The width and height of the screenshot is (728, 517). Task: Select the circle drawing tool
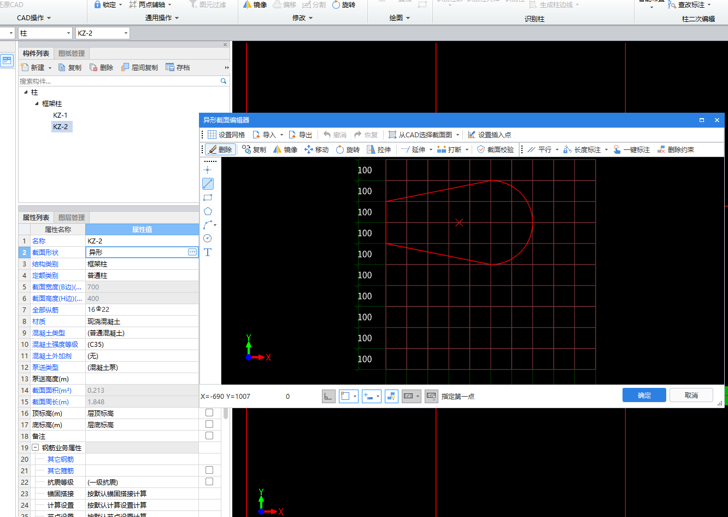[208, 239]
